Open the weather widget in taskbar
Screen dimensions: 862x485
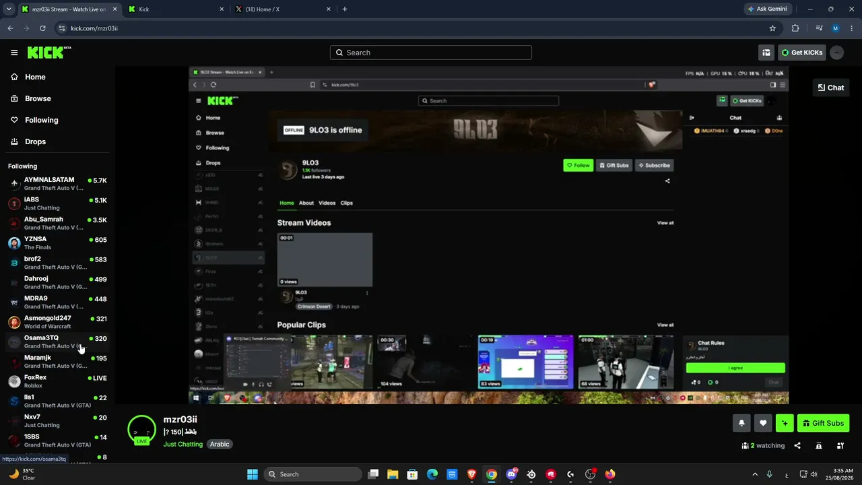tap(21, 474)
